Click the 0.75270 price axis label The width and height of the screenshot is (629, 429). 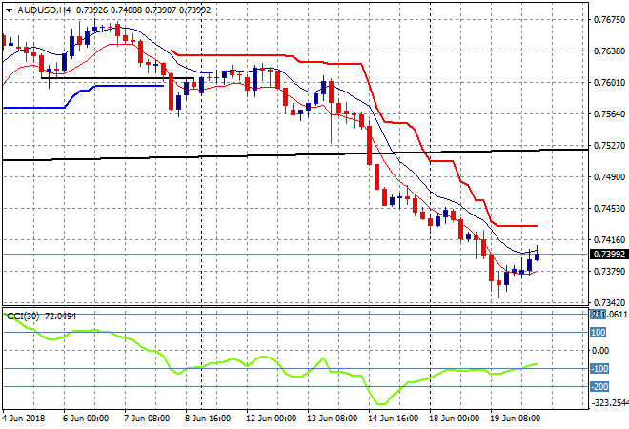pyautogui.click(x=609, y=145)
